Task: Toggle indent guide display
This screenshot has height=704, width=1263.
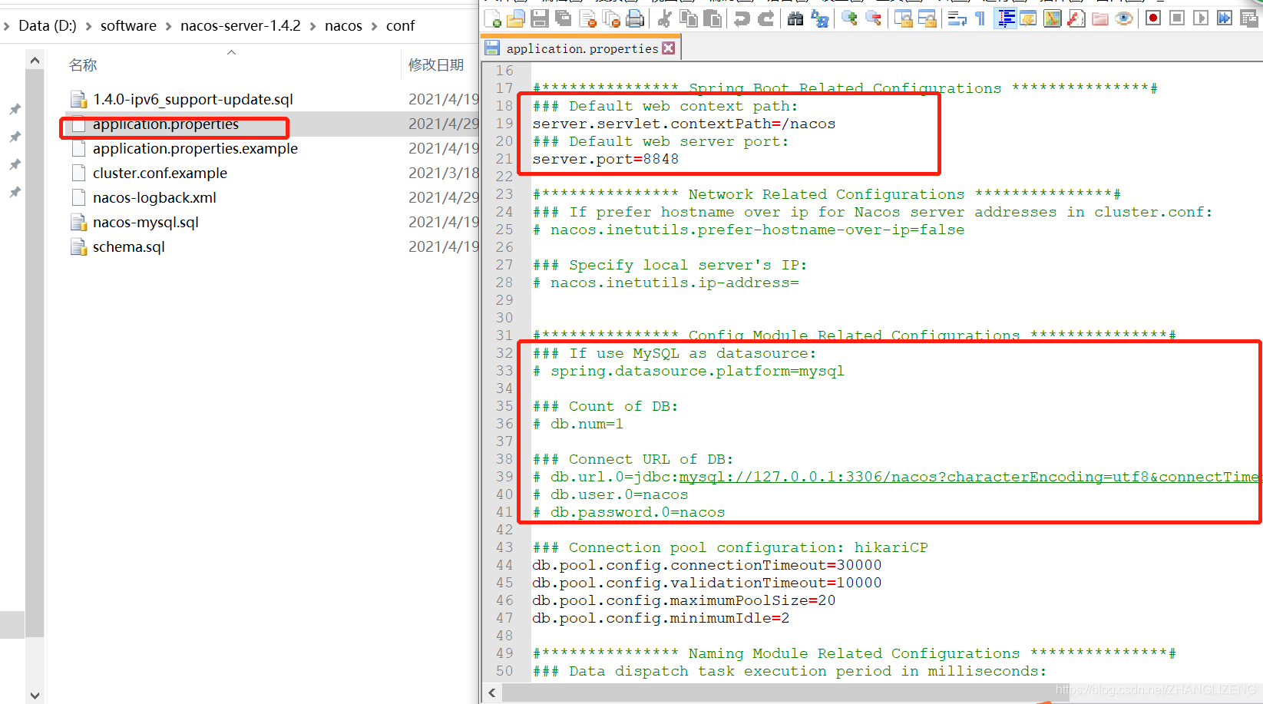Action: tap(1005, 18)
